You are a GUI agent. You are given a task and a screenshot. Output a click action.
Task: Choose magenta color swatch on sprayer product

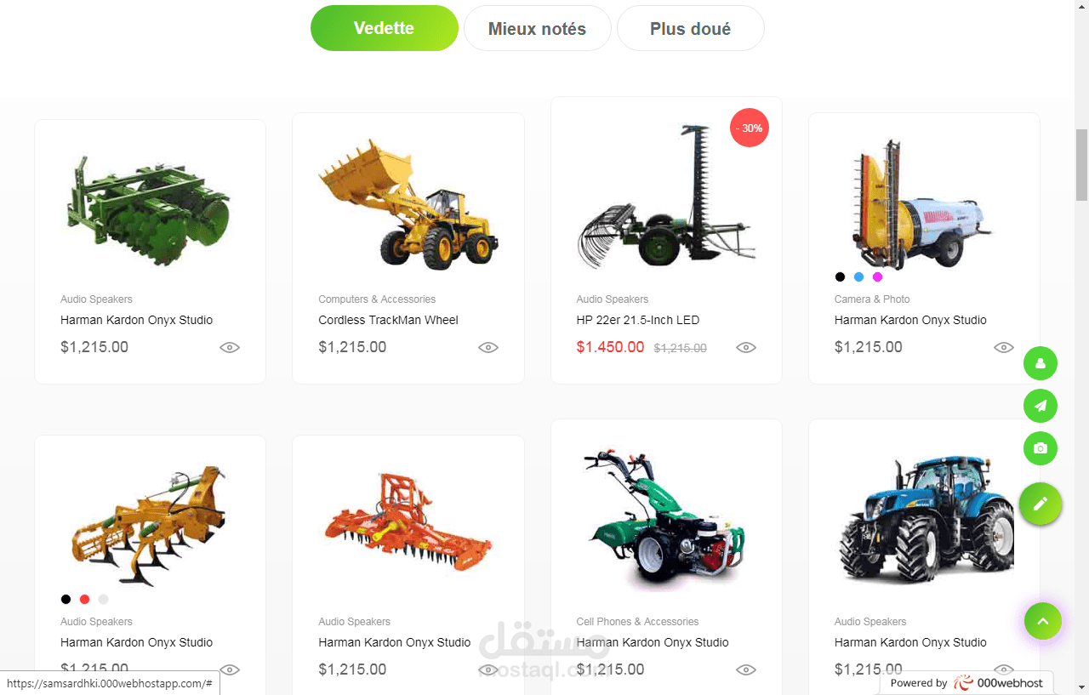pos(877,276)
